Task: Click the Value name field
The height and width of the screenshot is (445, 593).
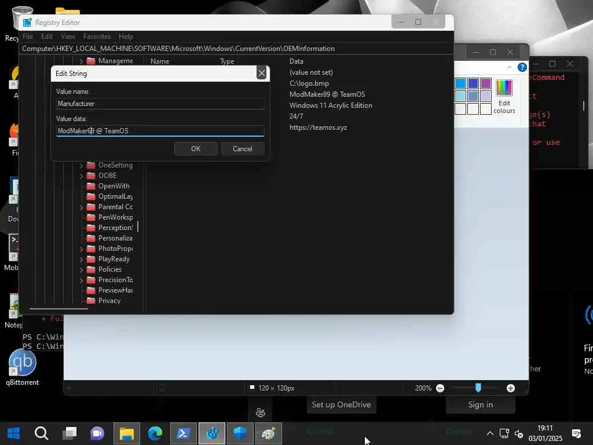Action: click(x=160, y=104)
